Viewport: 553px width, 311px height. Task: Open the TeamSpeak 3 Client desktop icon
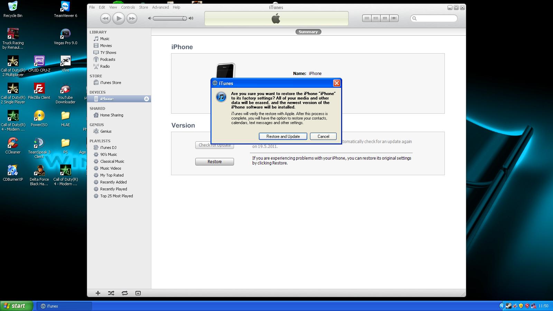[x=39, y=148]
